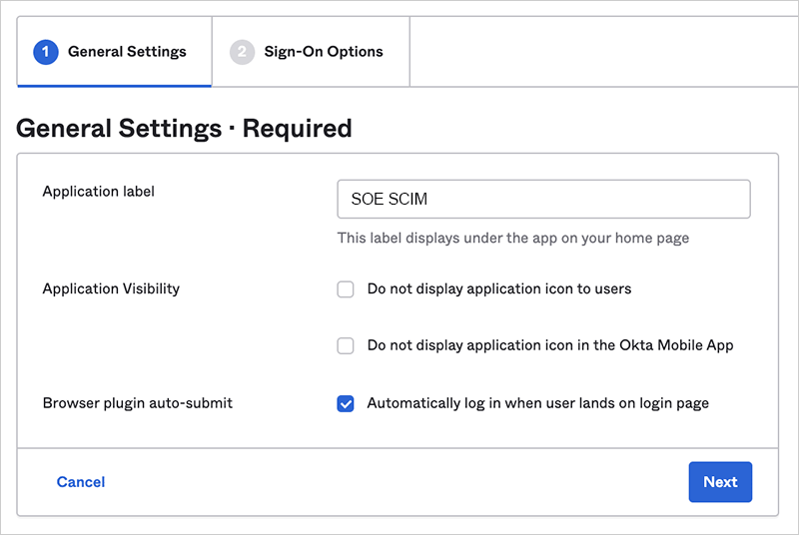
Task: Enable 'Do not display application icon to users' checkbox
Action: [346, 289]
